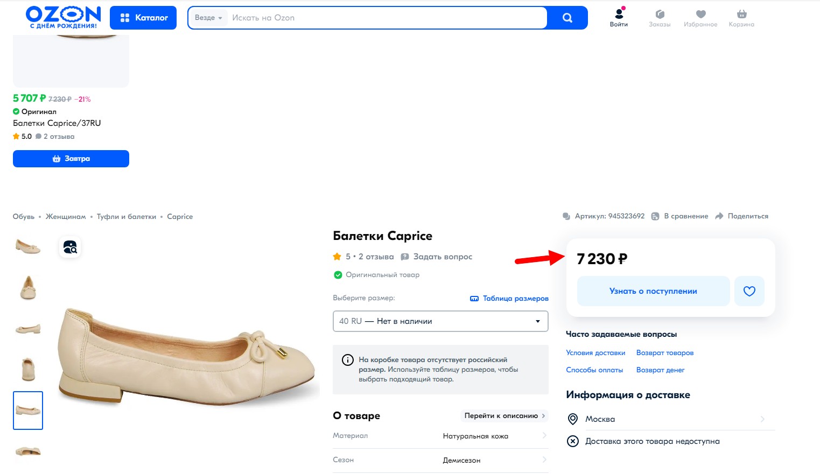The width and height of the screenshot is (820, 474).
Task: Open the Войти account icon
Action: (x=619, y=17)
